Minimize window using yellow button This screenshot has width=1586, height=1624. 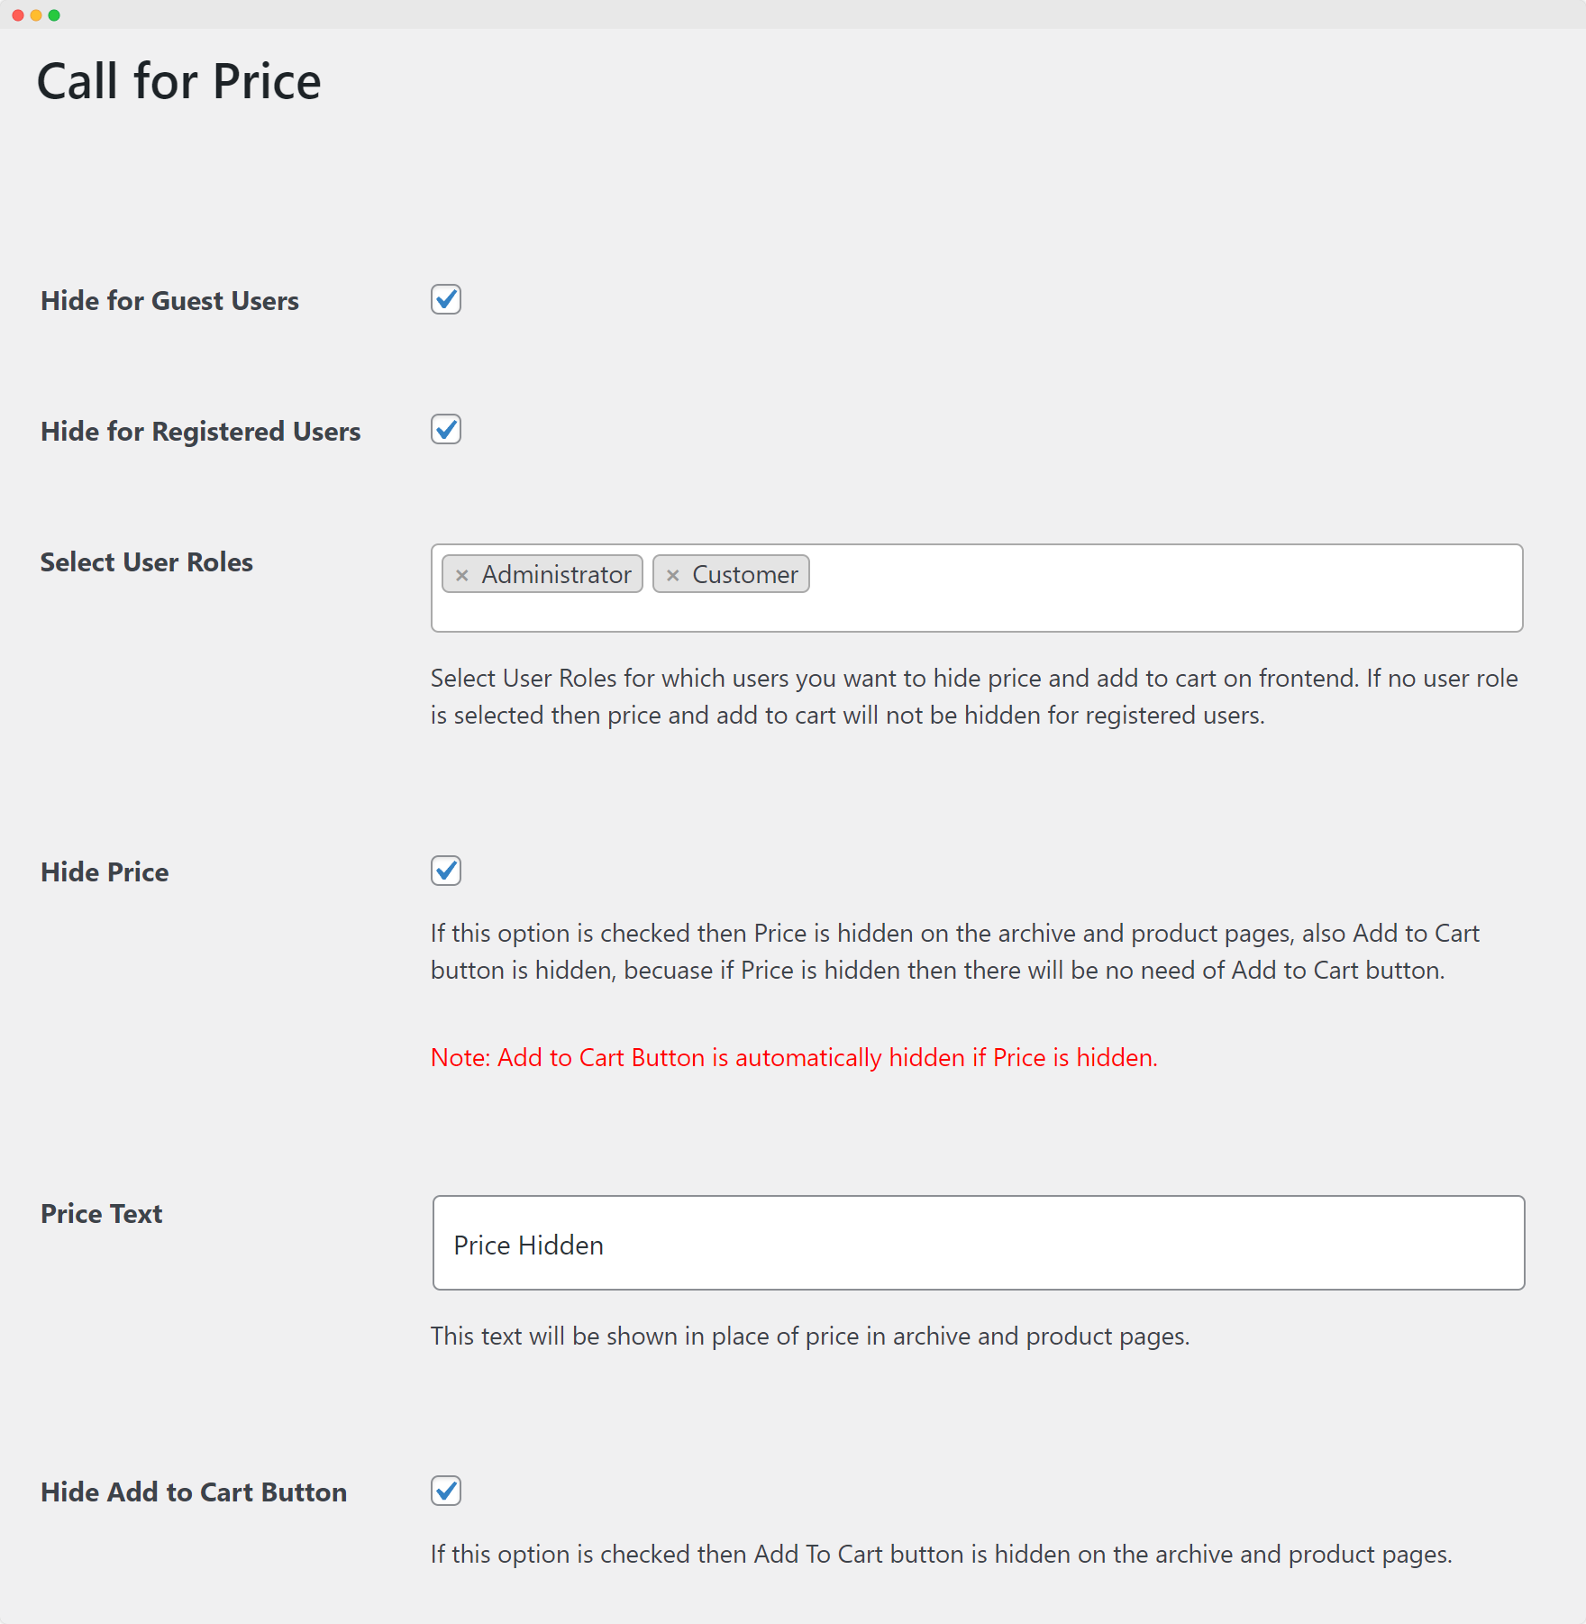pyautogui.click(x=36, y=15)
